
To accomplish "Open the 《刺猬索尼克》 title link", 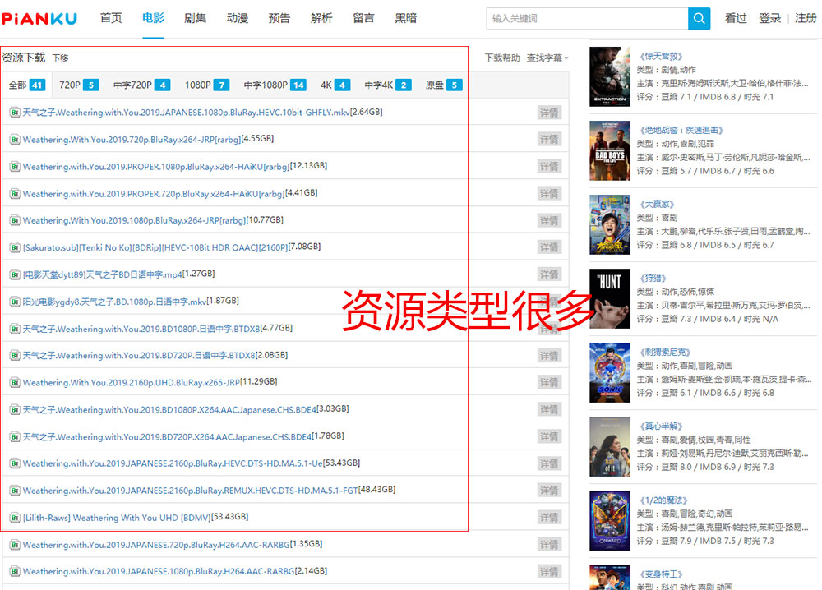I will pos(665,353).
